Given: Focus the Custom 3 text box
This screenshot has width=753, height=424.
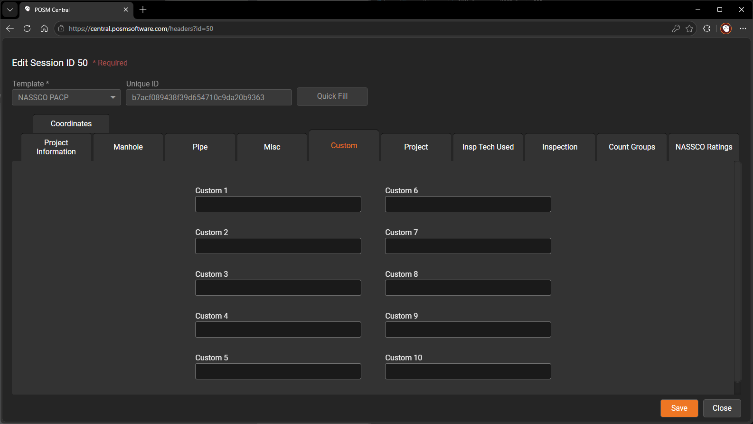Looking at the screenshot, I should (x=278, y=288).
